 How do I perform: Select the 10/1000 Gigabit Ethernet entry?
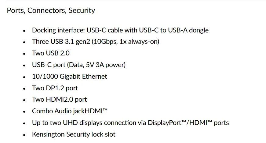pyautogui.click(x=70, y=77)
